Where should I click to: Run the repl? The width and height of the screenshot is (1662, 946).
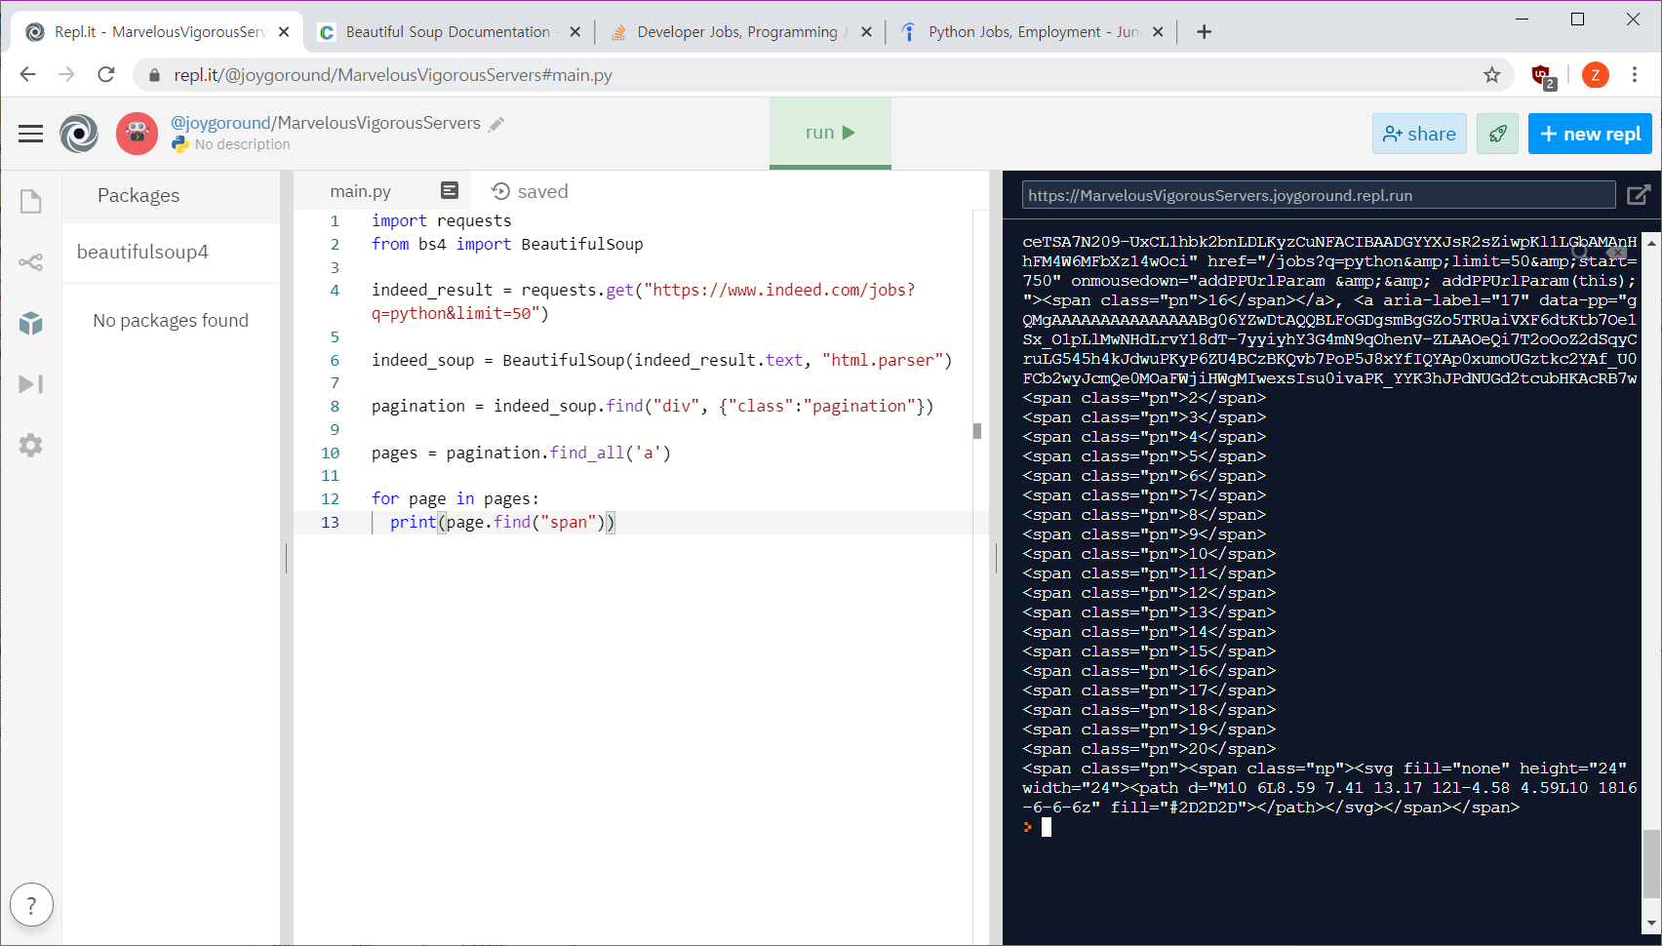(x=830, y=133)
